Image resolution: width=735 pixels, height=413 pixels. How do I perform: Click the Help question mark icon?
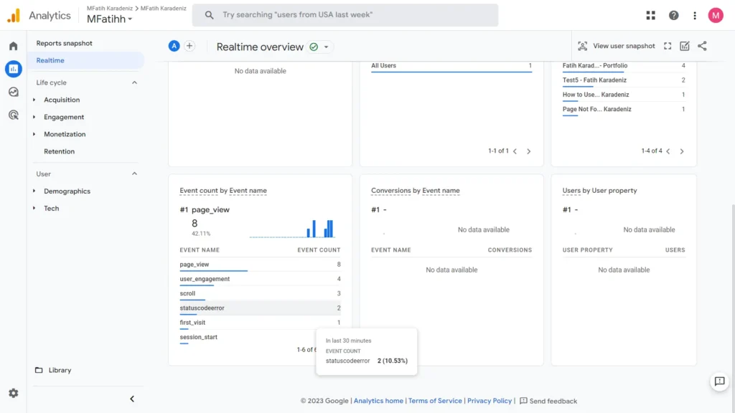pyautogui.click(x=673, y=15)
